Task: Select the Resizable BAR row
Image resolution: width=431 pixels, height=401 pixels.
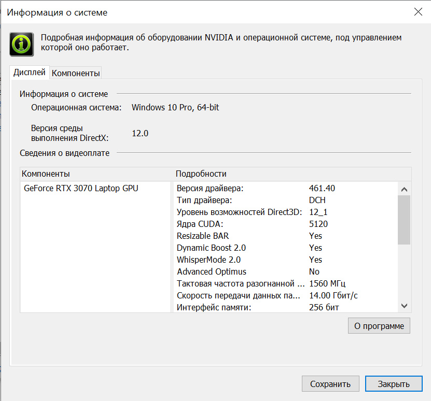Action: (203, 236)
